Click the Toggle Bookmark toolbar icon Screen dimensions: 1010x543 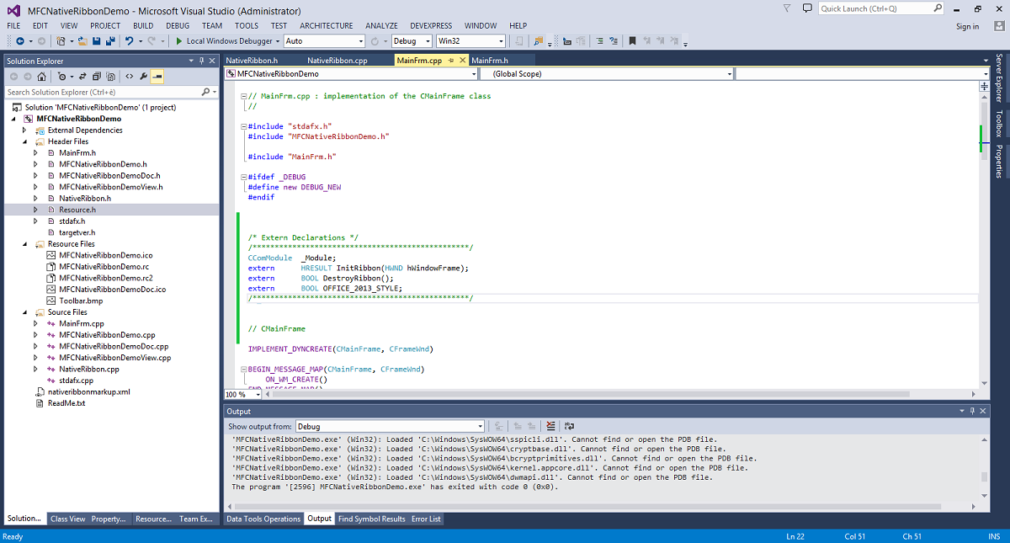pos(632,40)
